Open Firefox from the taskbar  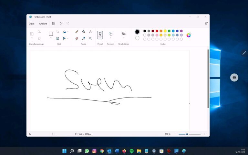[124, 151]
